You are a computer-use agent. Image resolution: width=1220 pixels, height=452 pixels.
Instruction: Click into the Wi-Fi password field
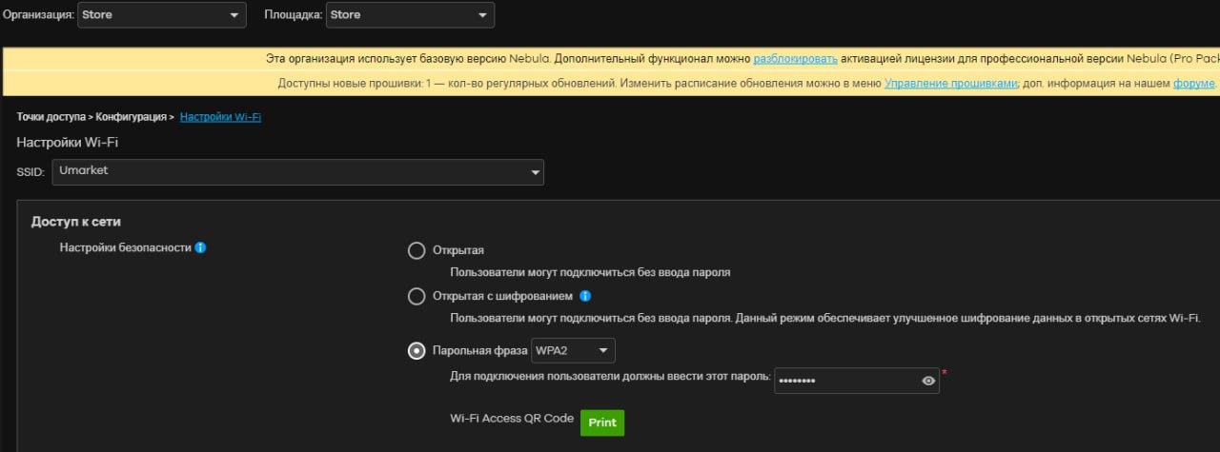pyautogui.click(x=845, y=381)
